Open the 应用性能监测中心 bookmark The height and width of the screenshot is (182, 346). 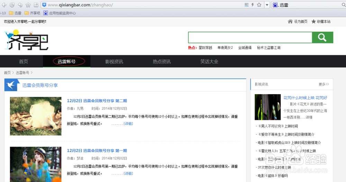tap(60, 13)
